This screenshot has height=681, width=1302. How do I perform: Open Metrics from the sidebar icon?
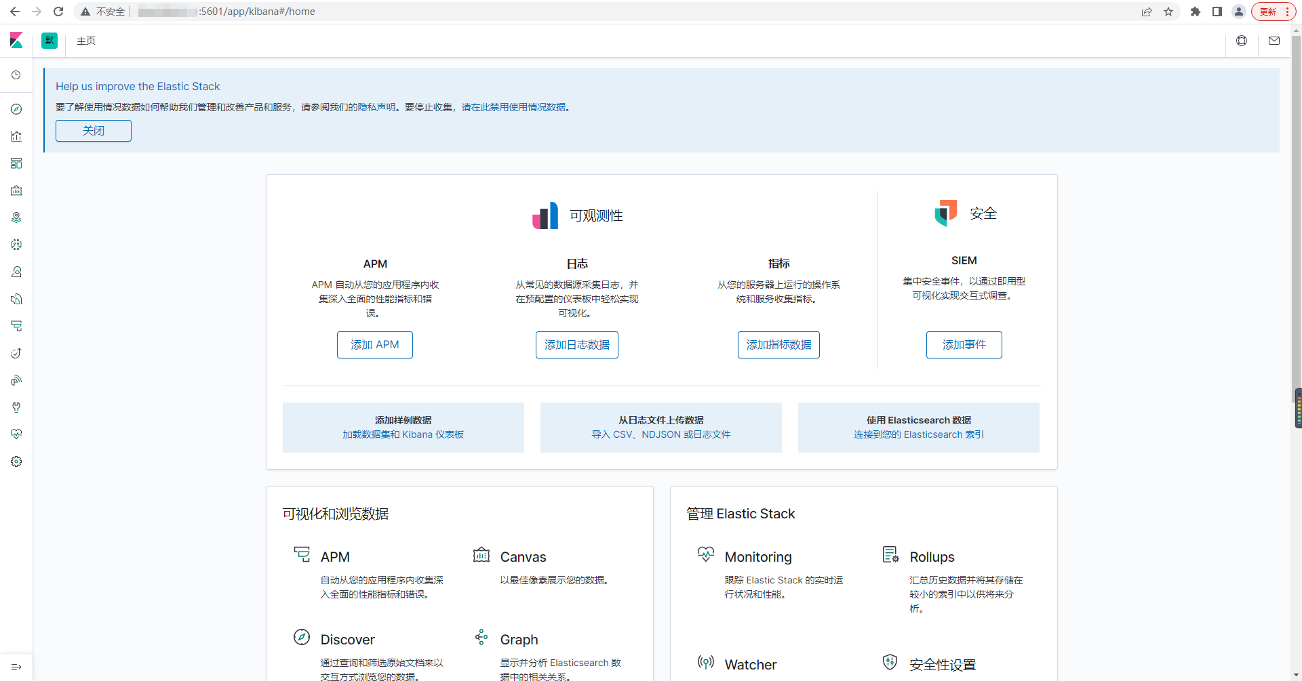tap(16, 272)
